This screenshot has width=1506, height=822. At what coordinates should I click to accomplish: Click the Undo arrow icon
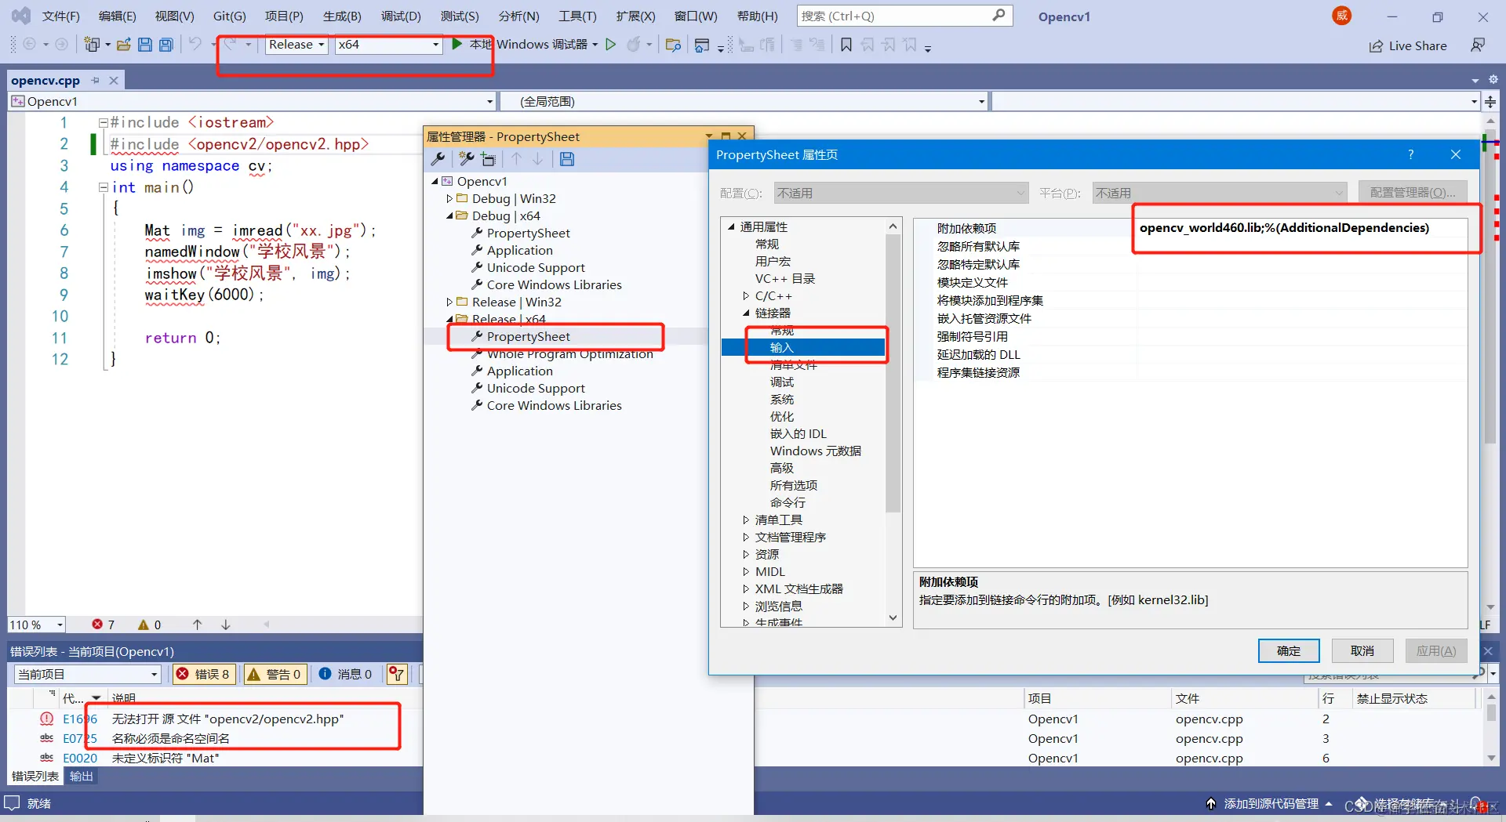195,44
